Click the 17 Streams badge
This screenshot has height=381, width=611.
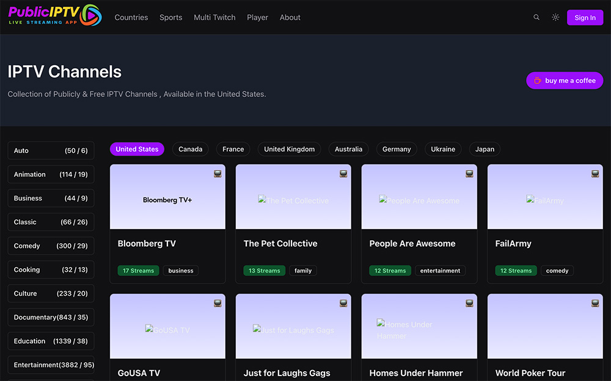138,271
